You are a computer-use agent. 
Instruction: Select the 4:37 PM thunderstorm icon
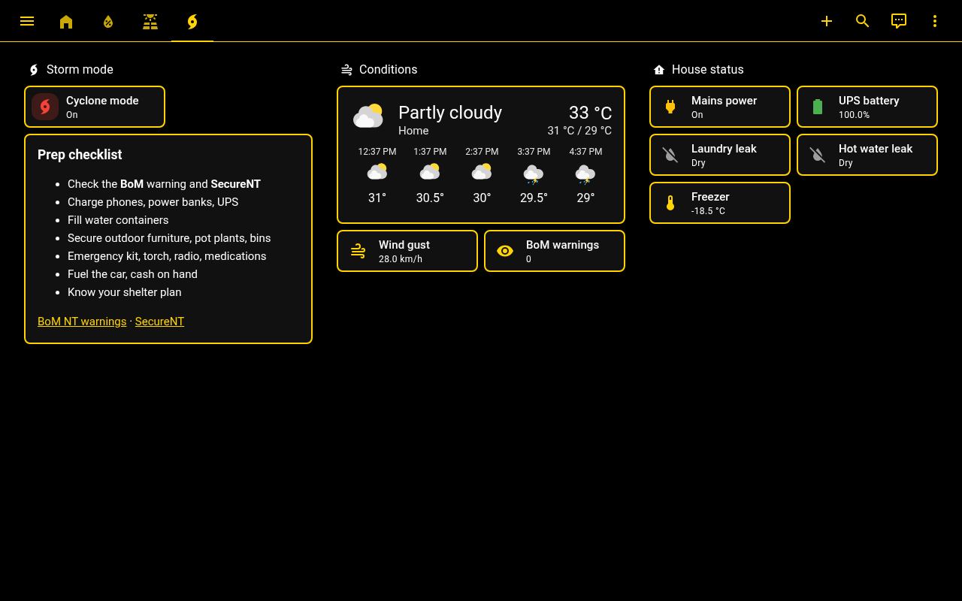tap(585, 174)
